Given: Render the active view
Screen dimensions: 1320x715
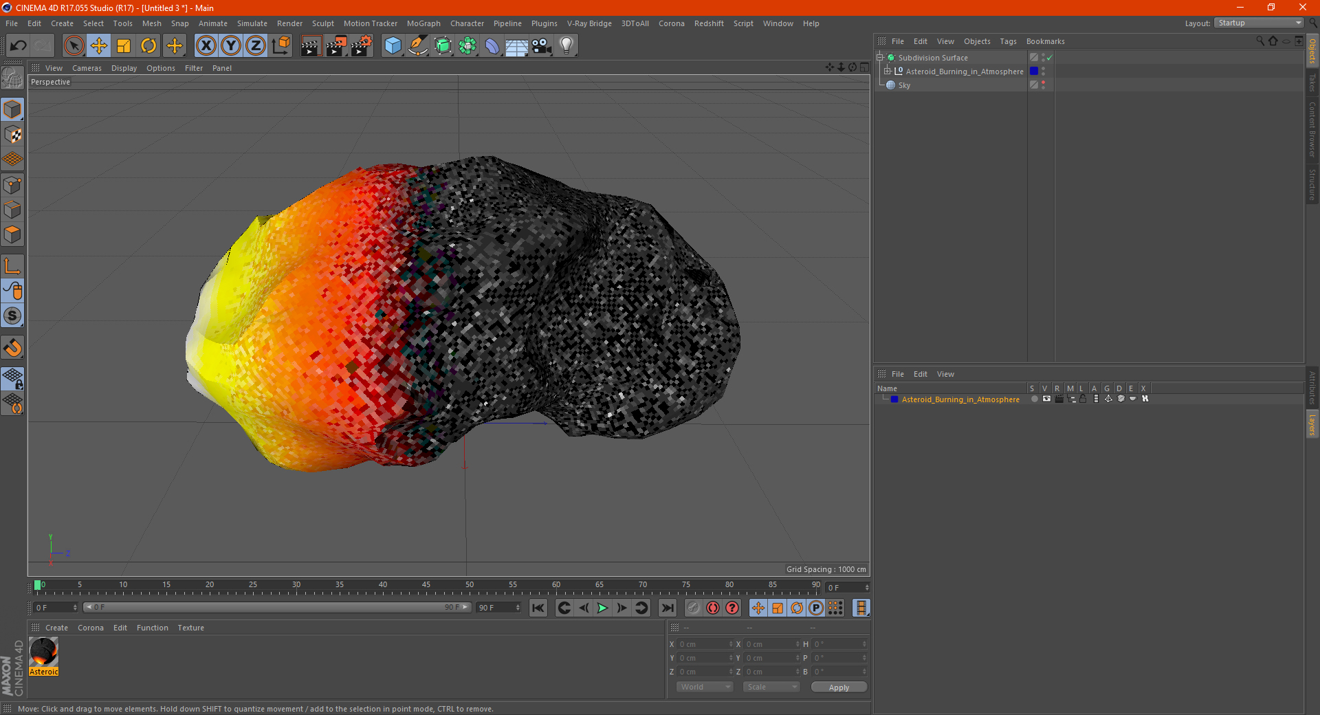Looking at the screenshot, I should click(x=311, y=46).
